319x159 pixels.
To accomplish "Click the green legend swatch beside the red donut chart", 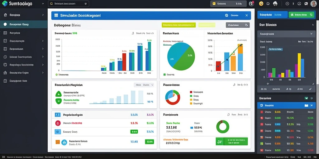I will 191,96.
